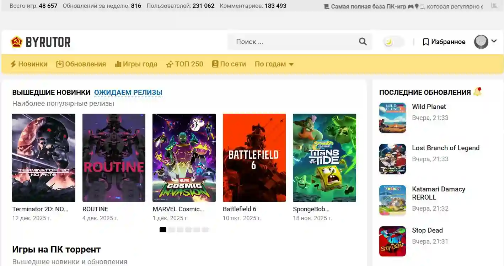Open the Battlefield 6 cover thumbnail
The width and height of the screenshot is (504, 266).
(x=254, y=158)
